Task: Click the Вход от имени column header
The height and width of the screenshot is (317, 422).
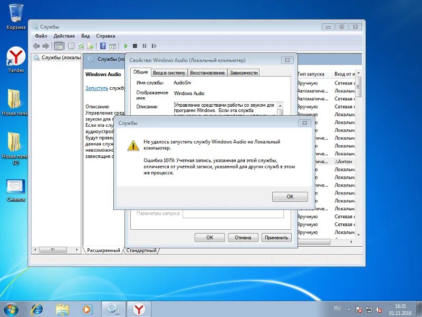Action: 344,74
